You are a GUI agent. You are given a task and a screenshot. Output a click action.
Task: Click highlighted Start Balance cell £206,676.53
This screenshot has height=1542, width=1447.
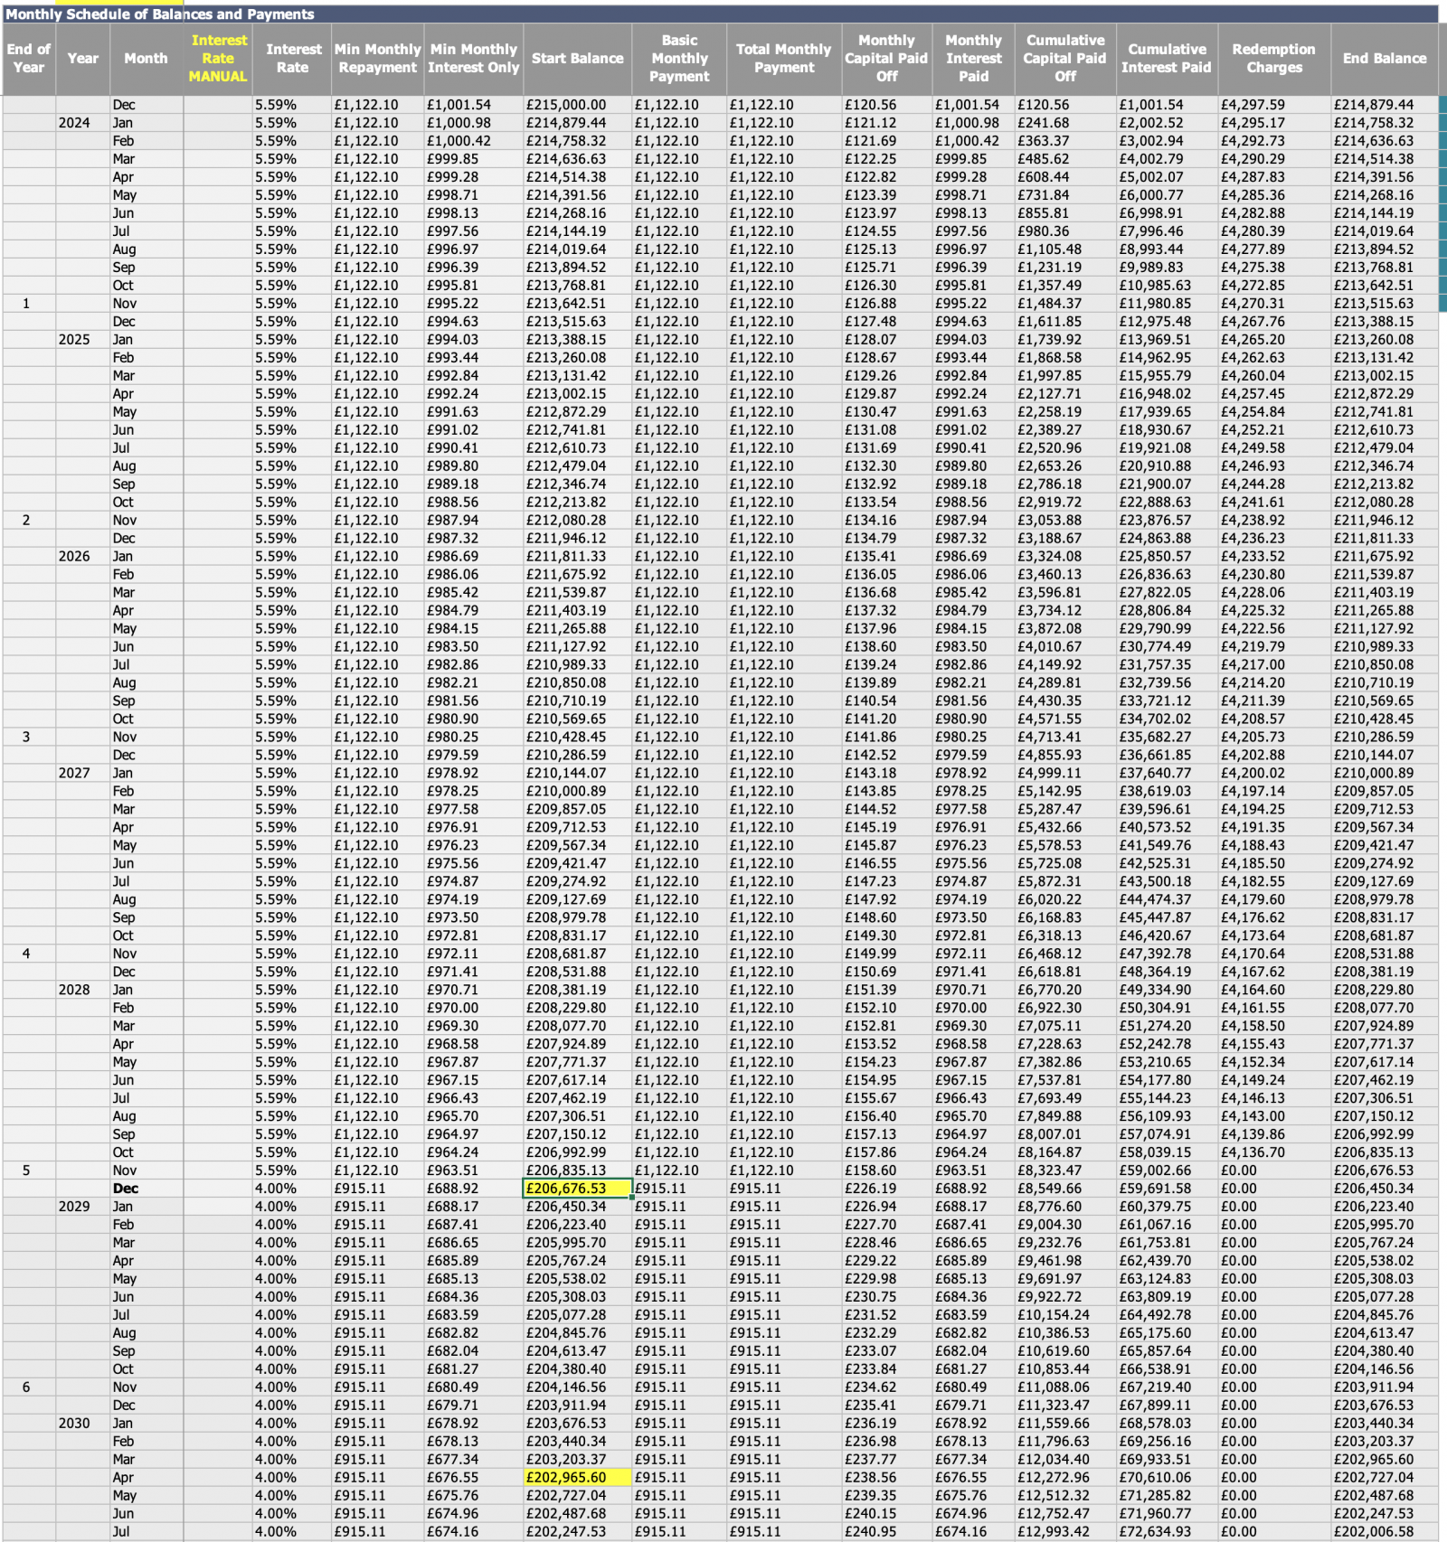(577, 1189)
